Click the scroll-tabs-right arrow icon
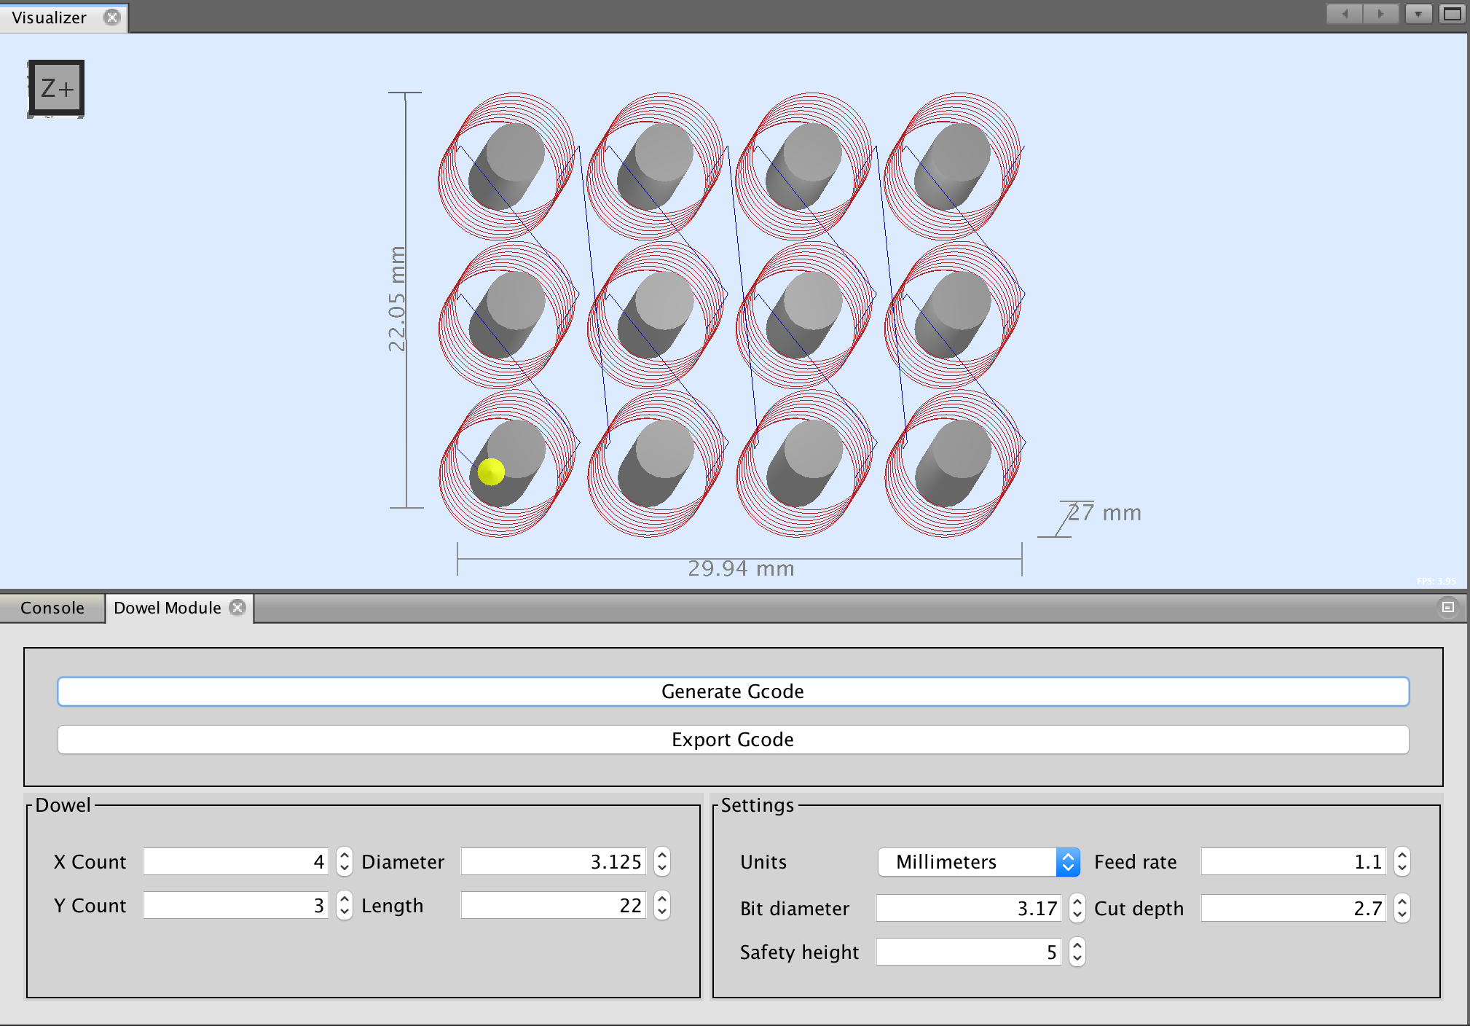The width and height of the screenshot is (1470, 1026). [x=1381, y=13]
